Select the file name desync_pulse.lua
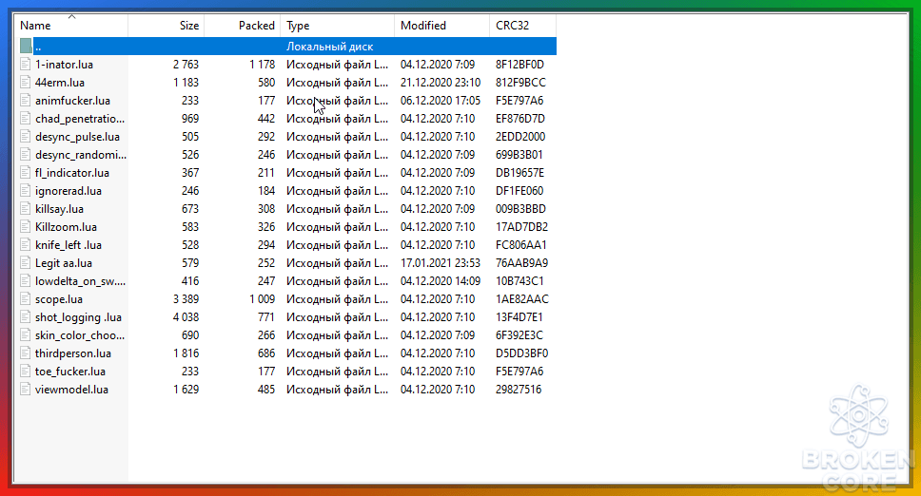 pyautogui.click(x=77, y=137)
